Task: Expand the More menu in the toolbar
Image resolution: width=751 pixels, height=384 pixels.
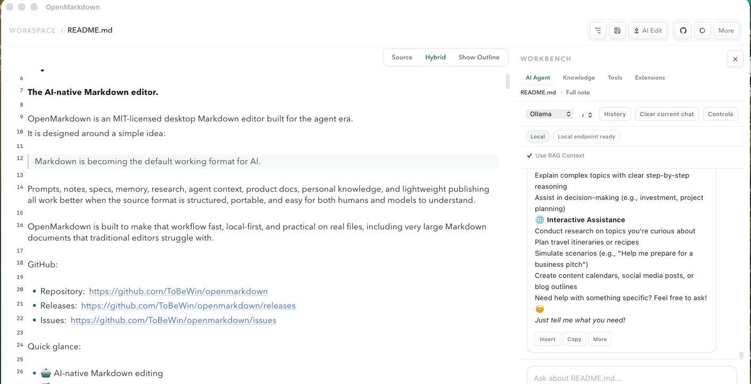Action: pyautogui.click(x=726, y=30)
